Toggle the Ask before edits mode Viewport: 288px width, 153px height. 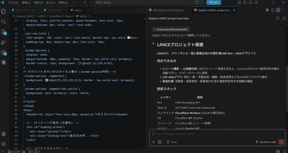click(266, 142)
